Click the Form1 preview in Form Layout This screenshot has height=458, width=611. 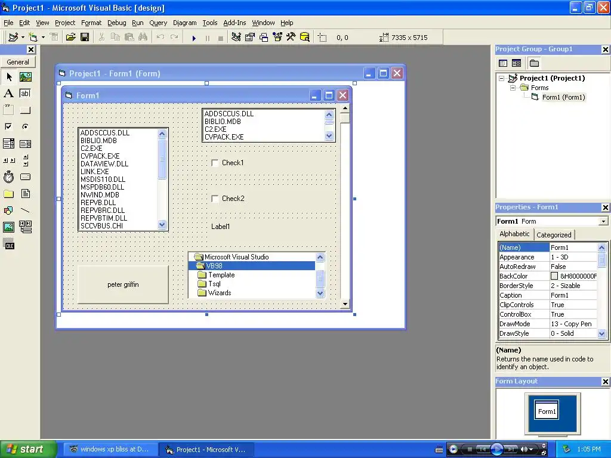point(547,410)
